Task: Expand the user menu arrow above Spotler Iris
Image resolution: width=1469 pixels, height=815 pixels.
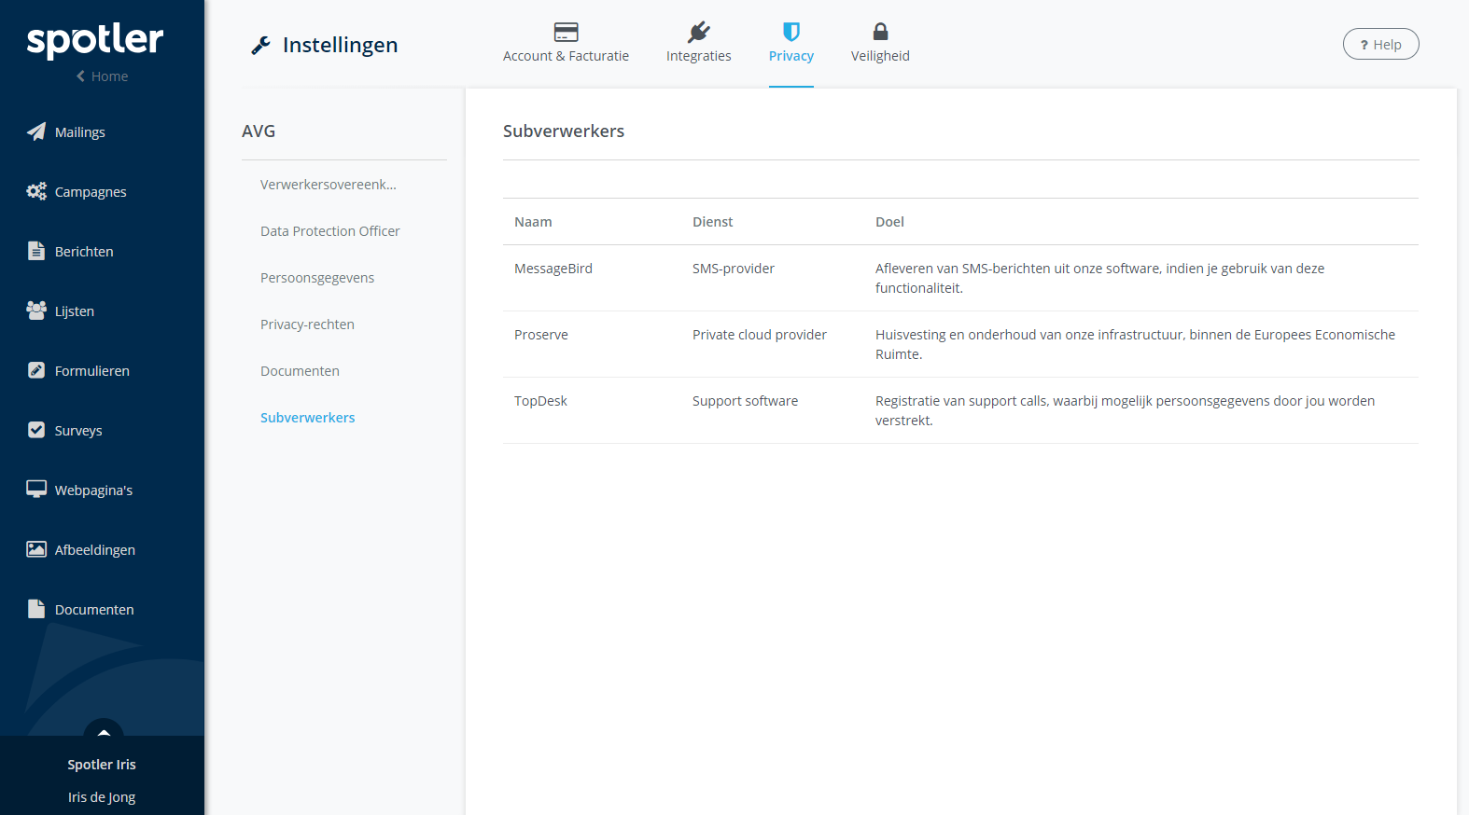Action: (104, 732)
